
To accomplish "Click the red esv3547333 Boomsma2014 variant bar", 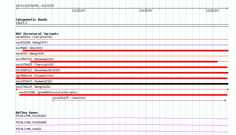I will (124, 62).
